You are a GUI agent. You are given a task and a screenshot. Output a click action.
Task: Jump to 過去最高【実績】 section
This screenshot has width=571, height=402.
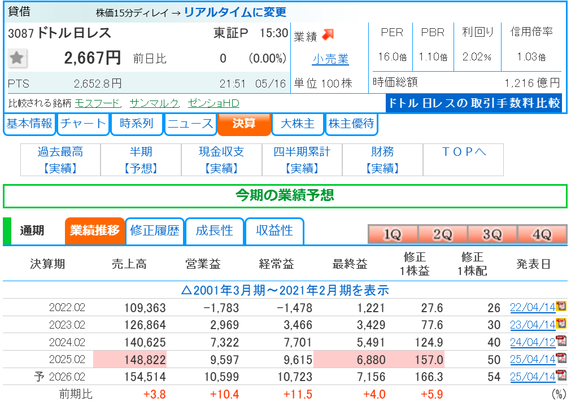pos(60,160)
